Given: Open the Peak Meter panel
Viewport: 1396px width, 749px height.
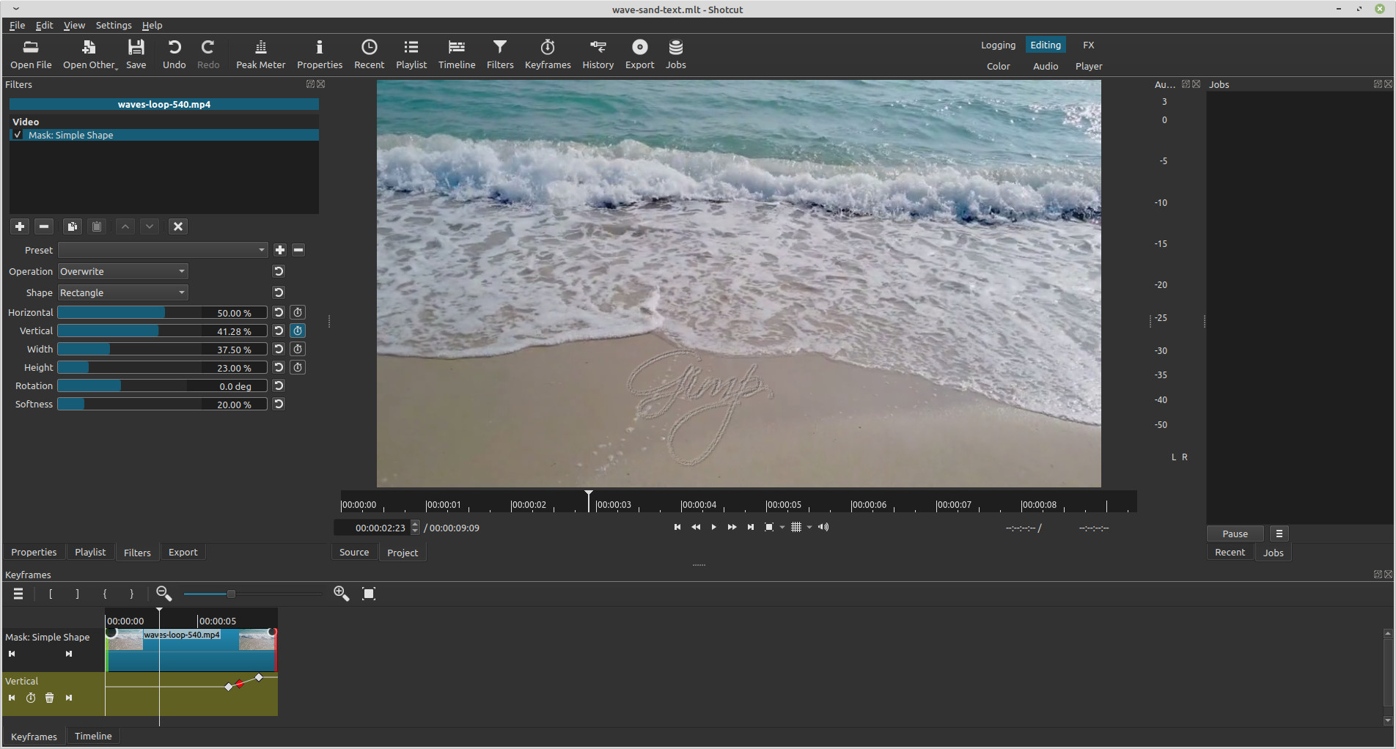Looking at the screenshot, I should 260,54.
